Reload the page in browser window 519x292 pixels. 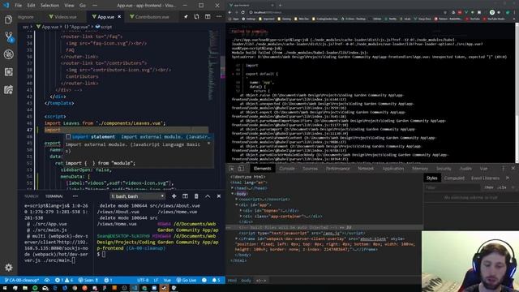243,12
